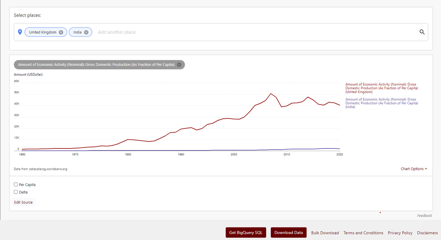Click the 2000 x-axis label
The image size is (441, 240).
pos(234,155)
